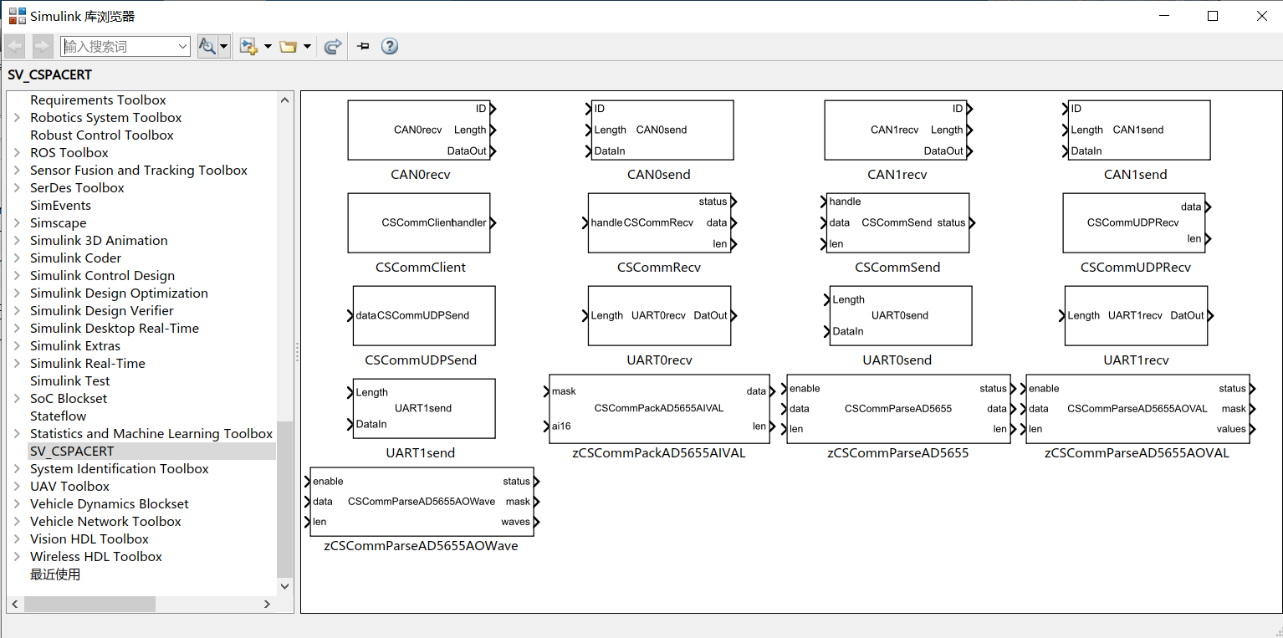
Task: Click horizontal scrollbar left arrow in tree
Action: (15, 604)
